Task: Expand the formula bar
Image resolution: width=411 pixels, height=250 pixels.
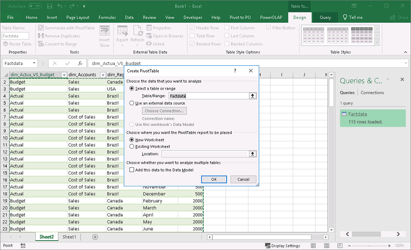Action: 406,63
